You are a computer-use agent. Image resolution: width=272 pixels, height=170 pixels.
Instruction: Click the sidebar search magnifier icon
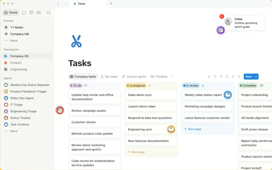coord(49,12)
